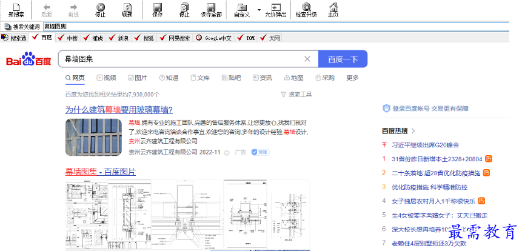This screenshot has height=251, width=522.
Task: Click text 百度为您找到相关结果约7,930,000个
Action: tap(112, 95)
